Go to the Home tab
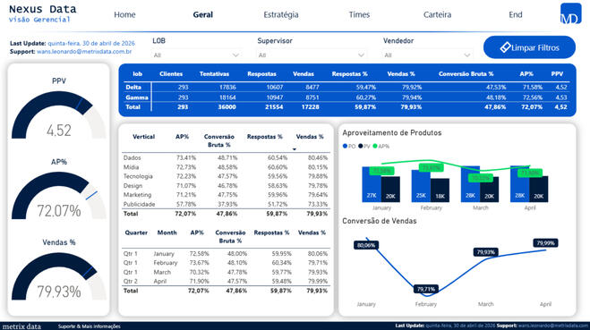The height and width of the screenshot is (330, 590). pos(124,14)
